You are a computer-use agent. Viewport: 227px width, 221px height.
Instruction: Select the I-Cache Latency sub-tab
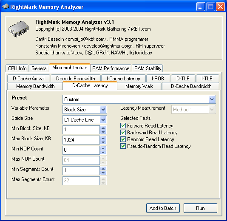[123, 79]
